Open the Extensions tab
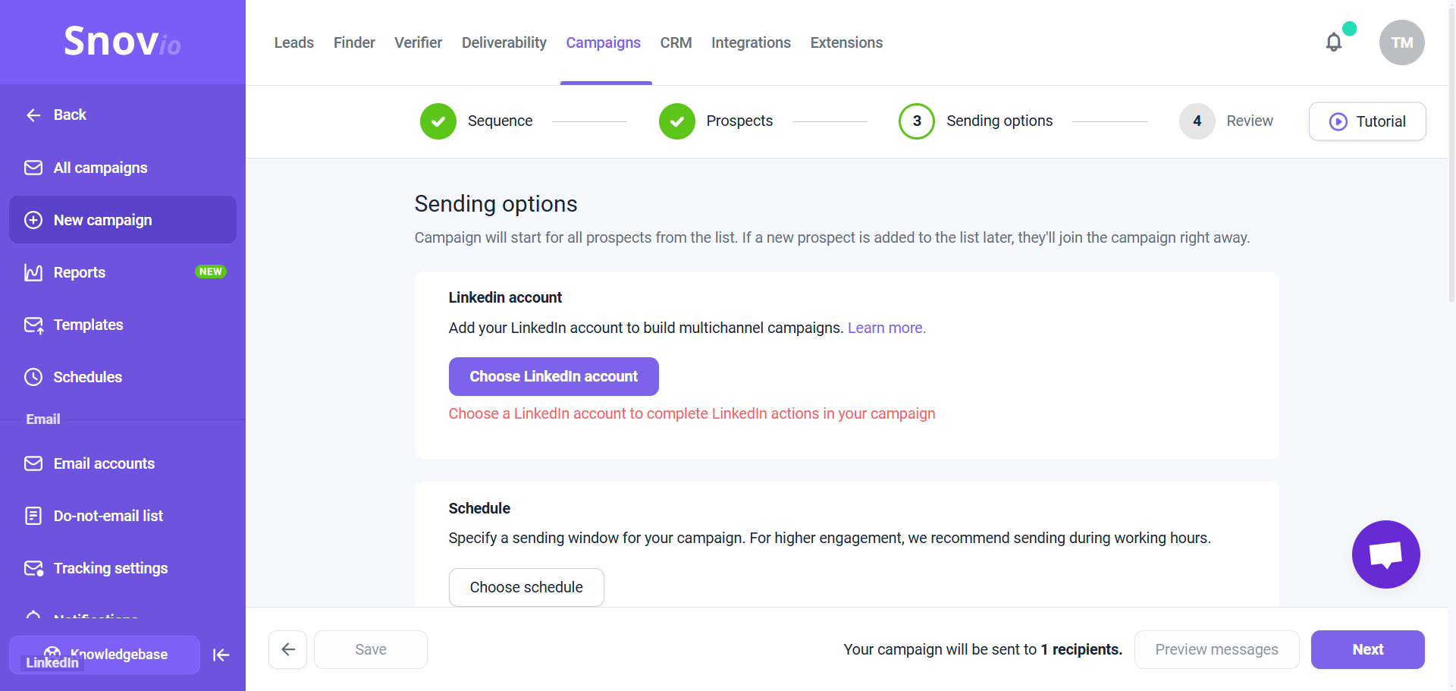This screenshot has width=1456, height=691. click(846, 42)
